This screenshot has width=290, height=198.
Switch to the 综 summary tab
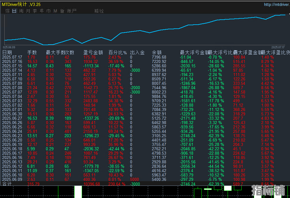click(x=7, y=11)
